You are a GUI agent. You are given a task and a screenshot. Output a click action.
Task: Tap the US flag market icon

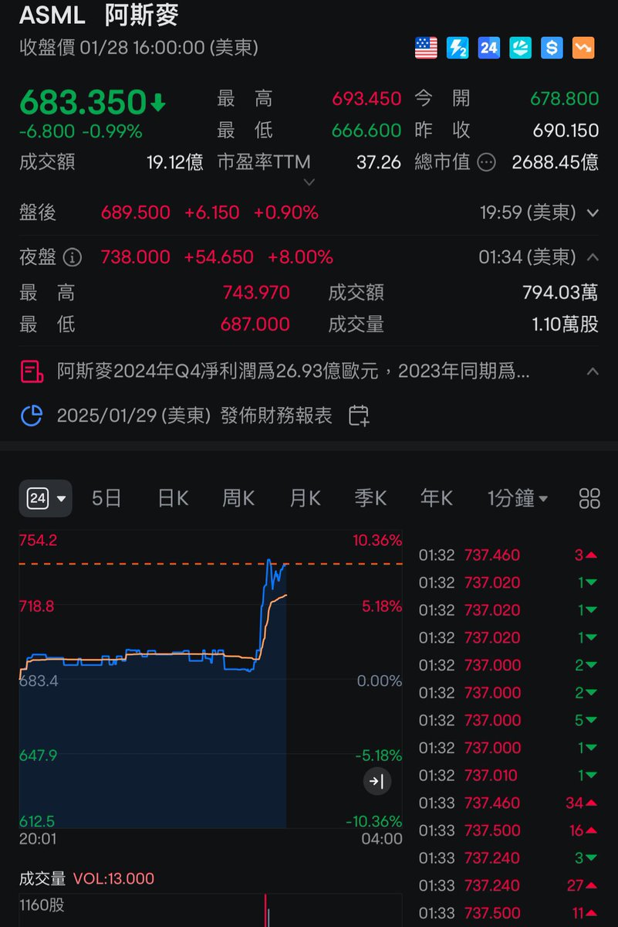click(x=426, y=48)
